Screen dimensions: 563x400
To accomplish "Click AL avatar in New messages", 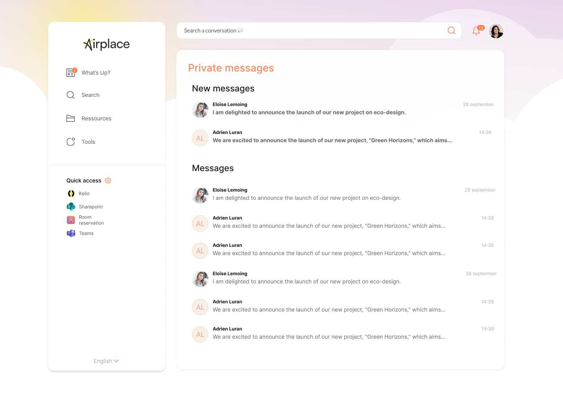I will [200, 138].
